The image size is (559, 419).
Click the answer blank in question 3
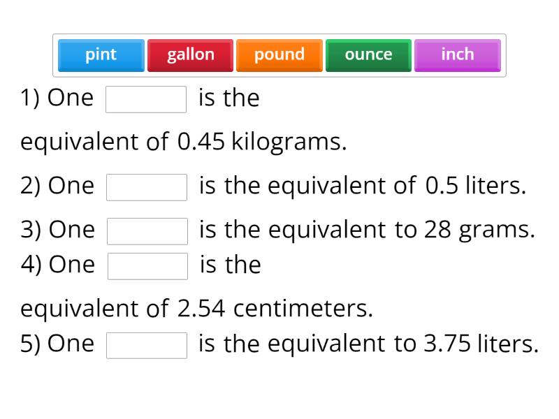pos(146,230)
